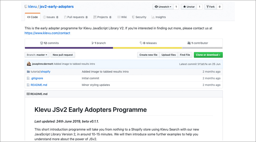Click the Projects board icon
Image resolution: width=256 pixels, height=142 pixels.
[95, 17]
